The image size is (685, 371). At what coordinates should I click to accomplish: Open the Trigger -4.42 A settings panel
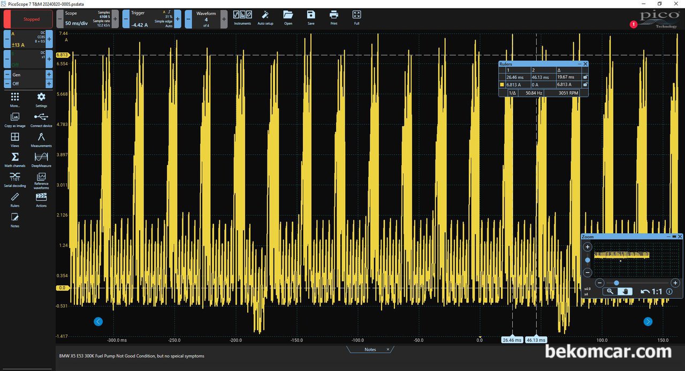coord(153,19)
